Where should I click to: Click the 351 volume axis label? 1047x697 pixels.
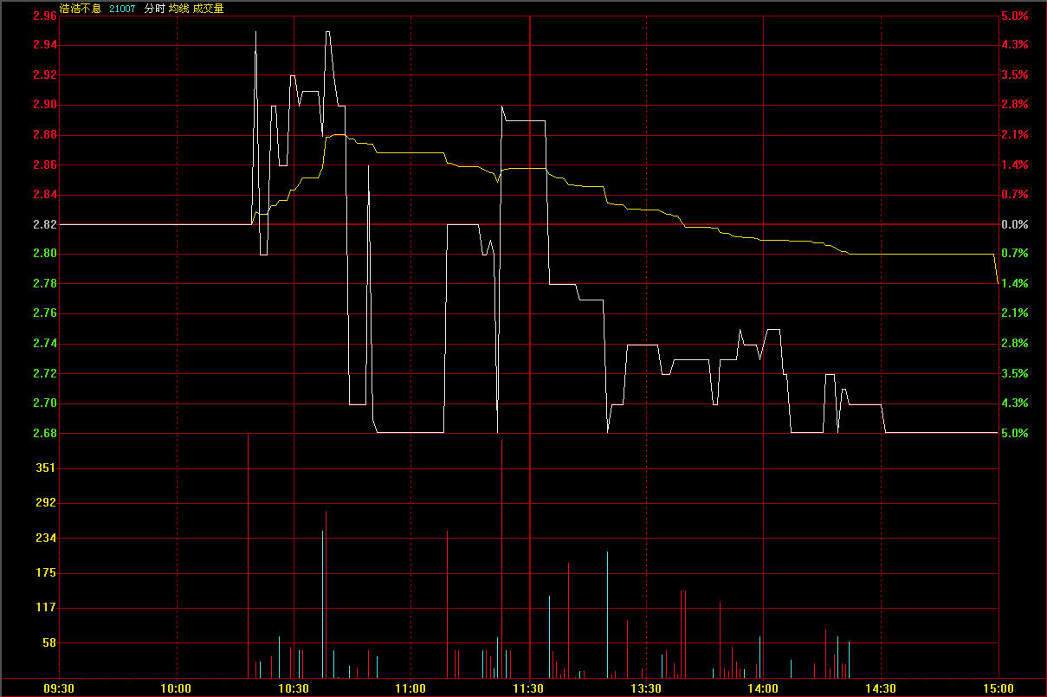(47, 468)
